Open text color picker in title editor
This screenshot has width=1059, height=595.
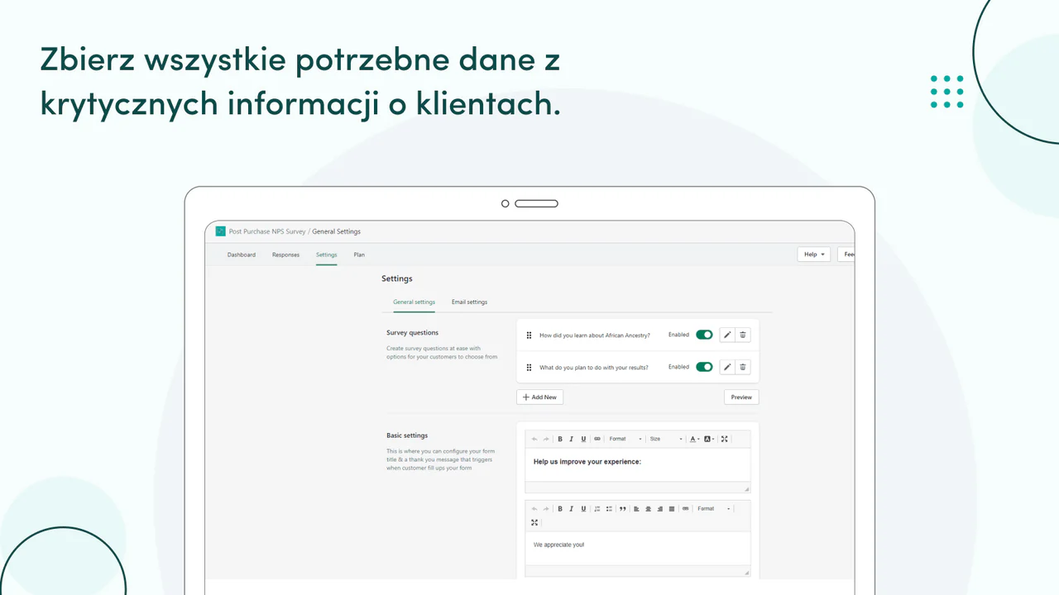(x=695, y=439)
